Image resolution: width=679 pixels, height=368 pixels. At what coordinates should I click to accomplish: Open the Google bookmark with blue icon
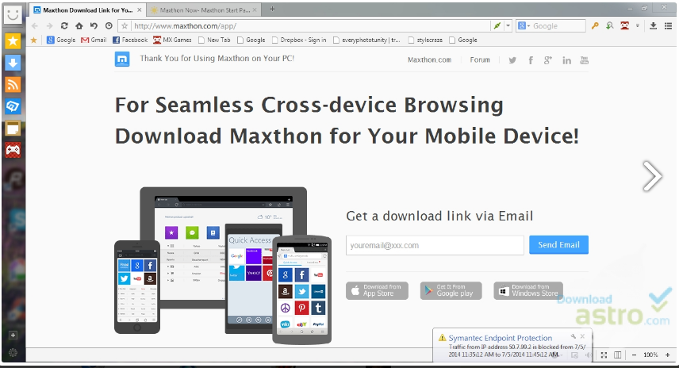pos(61,40)
